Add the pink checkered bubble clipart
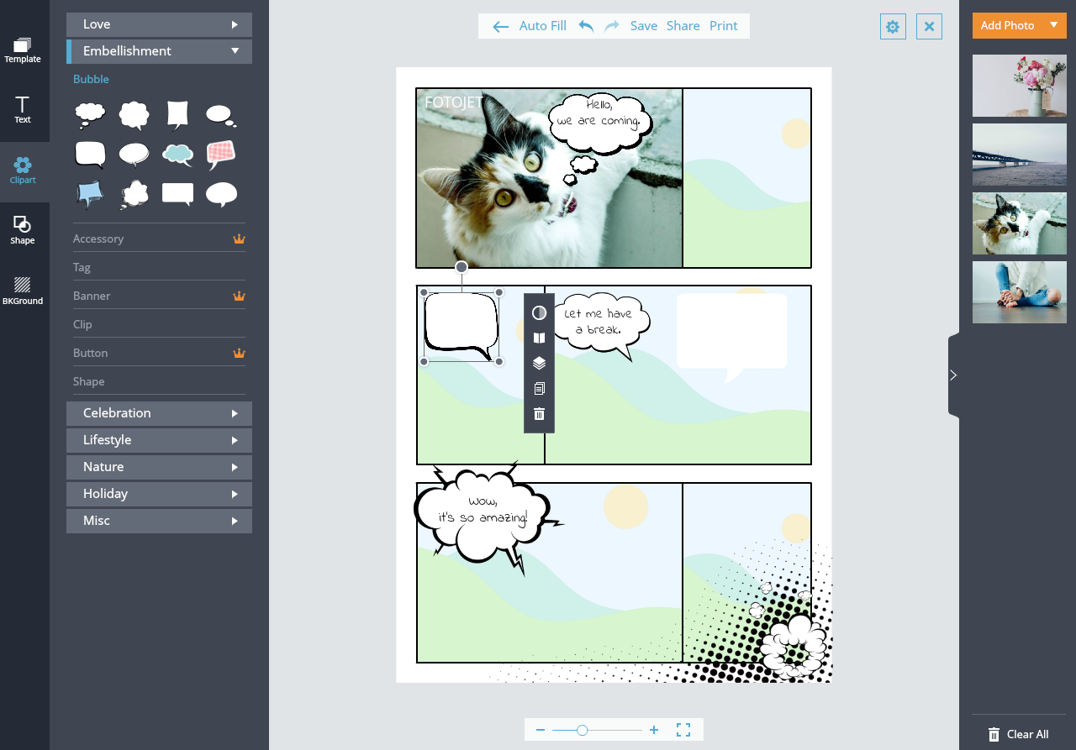Screen dimensions: 1076x750 click(x=221, y=155)
